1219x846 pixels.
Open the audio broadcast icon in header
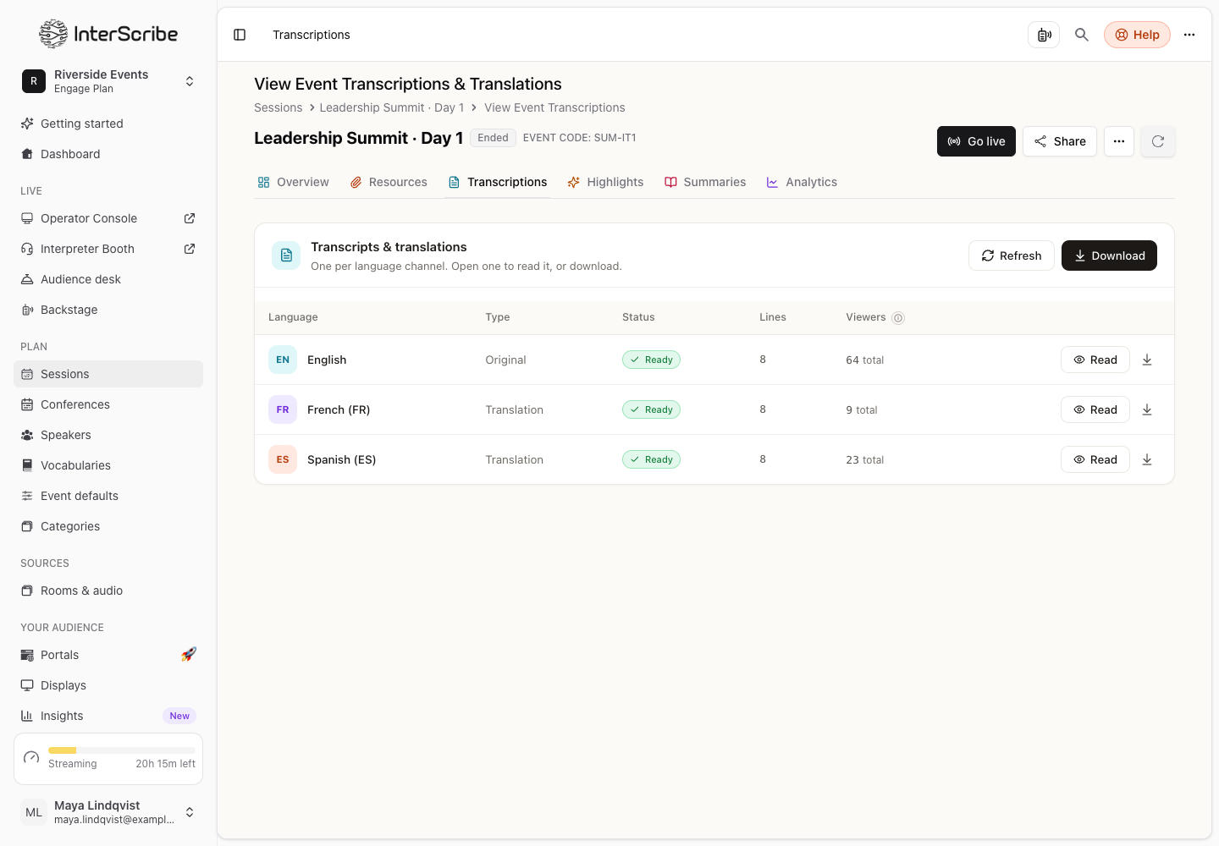[x=1044, y=35]
